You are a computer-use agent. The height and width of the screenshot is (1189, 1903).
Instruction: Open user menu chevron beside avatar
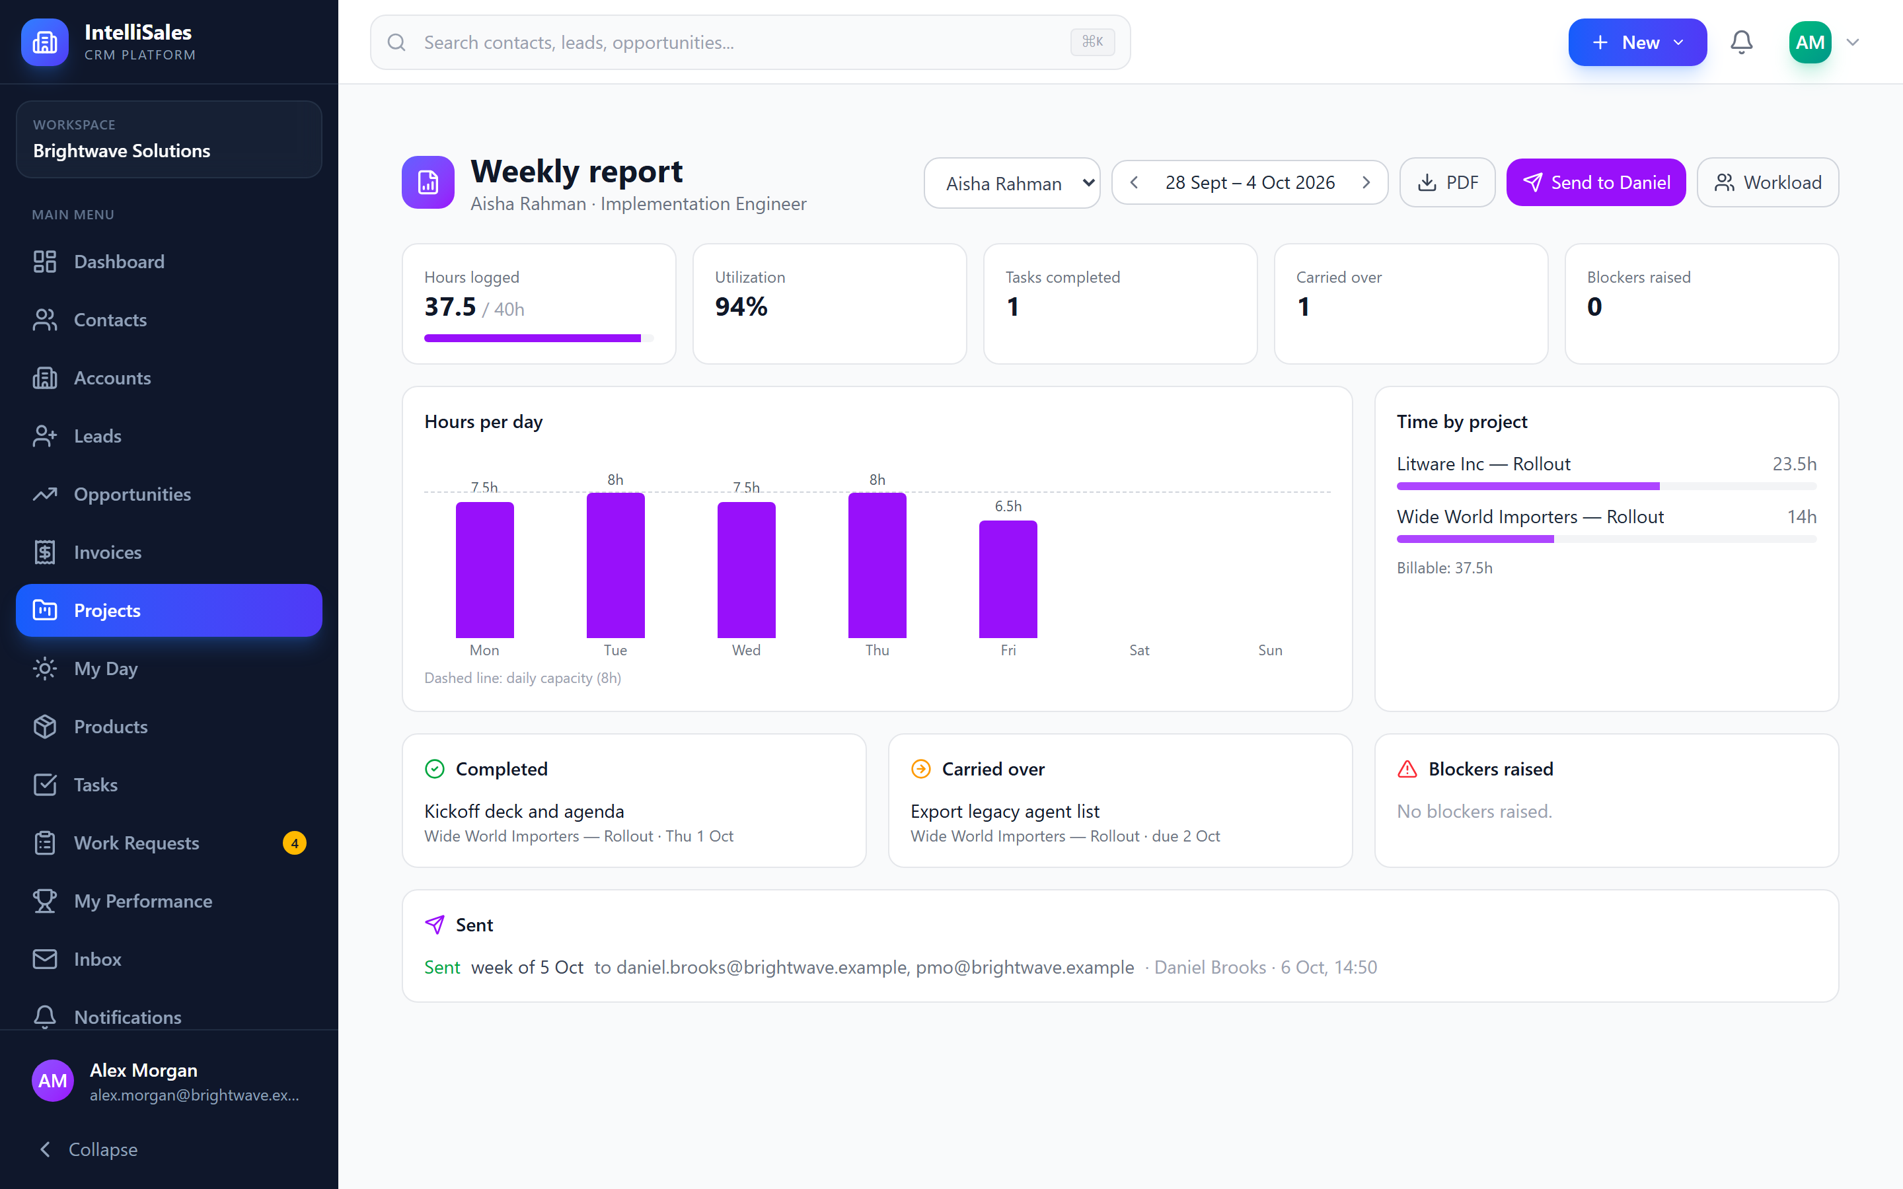[x=1853, y=42]
